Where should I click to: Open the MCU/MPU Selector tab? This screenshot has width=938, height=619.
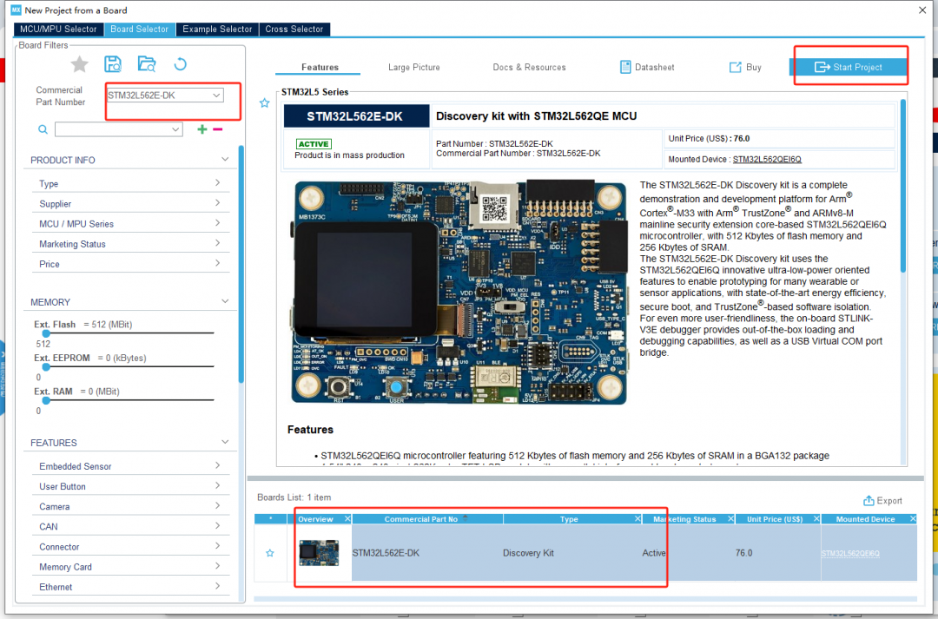pos(57,29)
